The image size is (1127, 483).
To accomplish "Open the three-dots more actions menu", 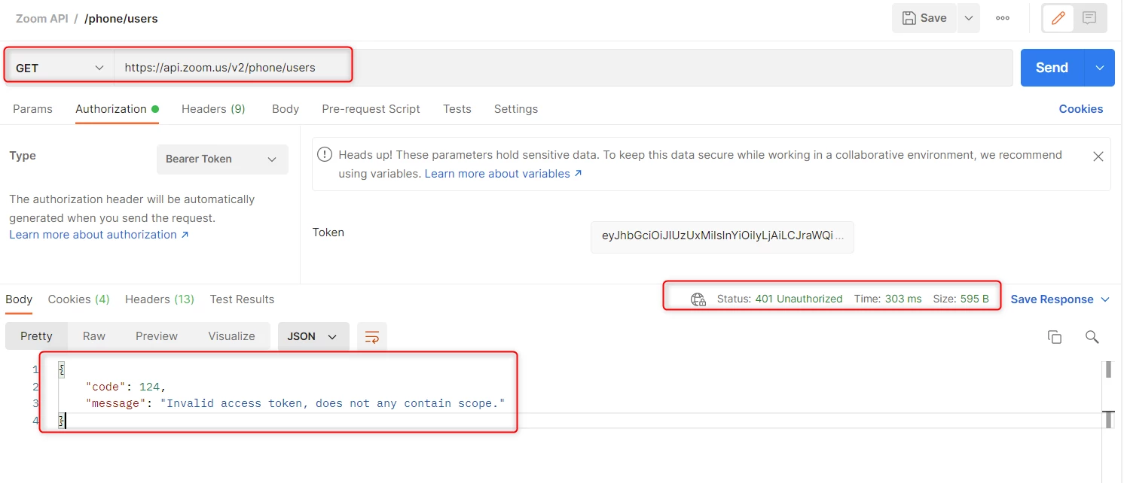I will [1002, 18].
